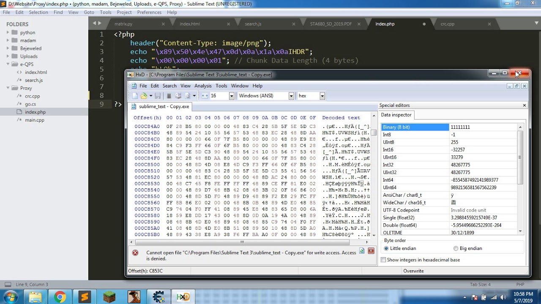This screenshot has width=541, height=304.
Task: Open Search menu in HxD
Action: tap(169, 86)
